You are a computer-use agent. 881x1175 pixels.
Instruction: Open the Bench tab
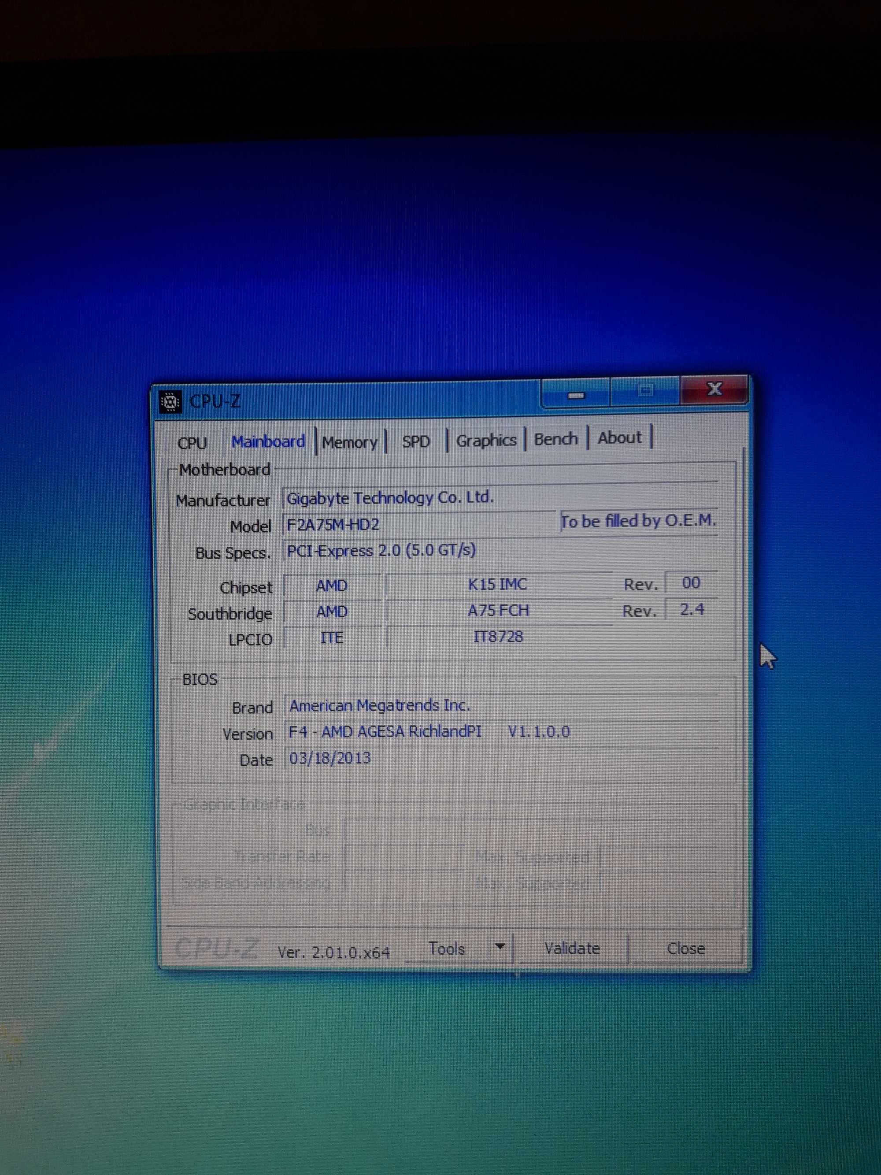point(556,439)
